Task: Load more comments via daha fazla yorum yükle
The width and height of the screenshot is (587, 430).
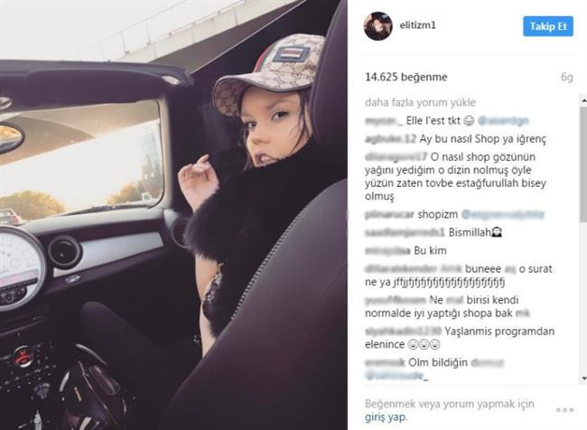Action: 421,103
